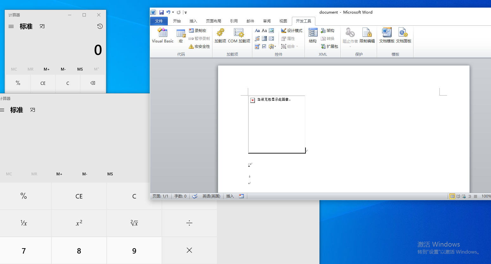Viewport: 491px width, 264px height.
Task: Switch to the 审阅 review tab
Action: [267, 21]
